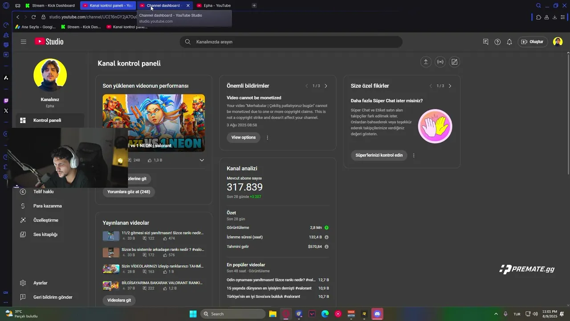Open a new browser tab
This screenshot has height=321, width=570.
click(x=254, y=5)
